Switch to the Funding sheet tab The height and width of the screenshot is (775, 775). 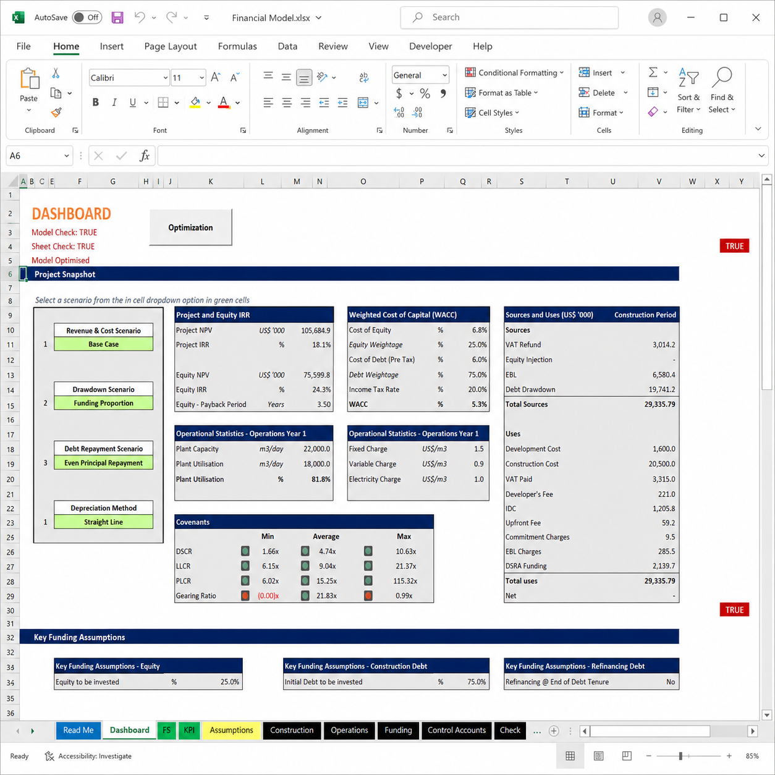[x=398, y=731]
